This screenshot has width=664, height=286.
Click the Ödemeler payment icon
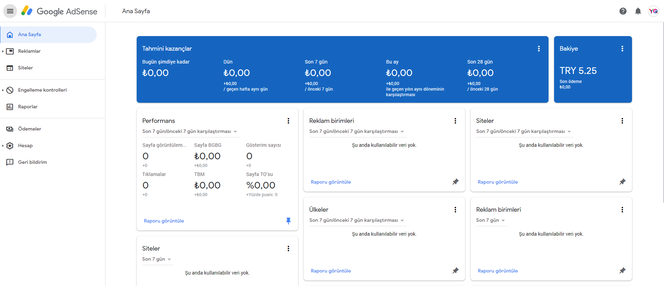pos(10,129)
